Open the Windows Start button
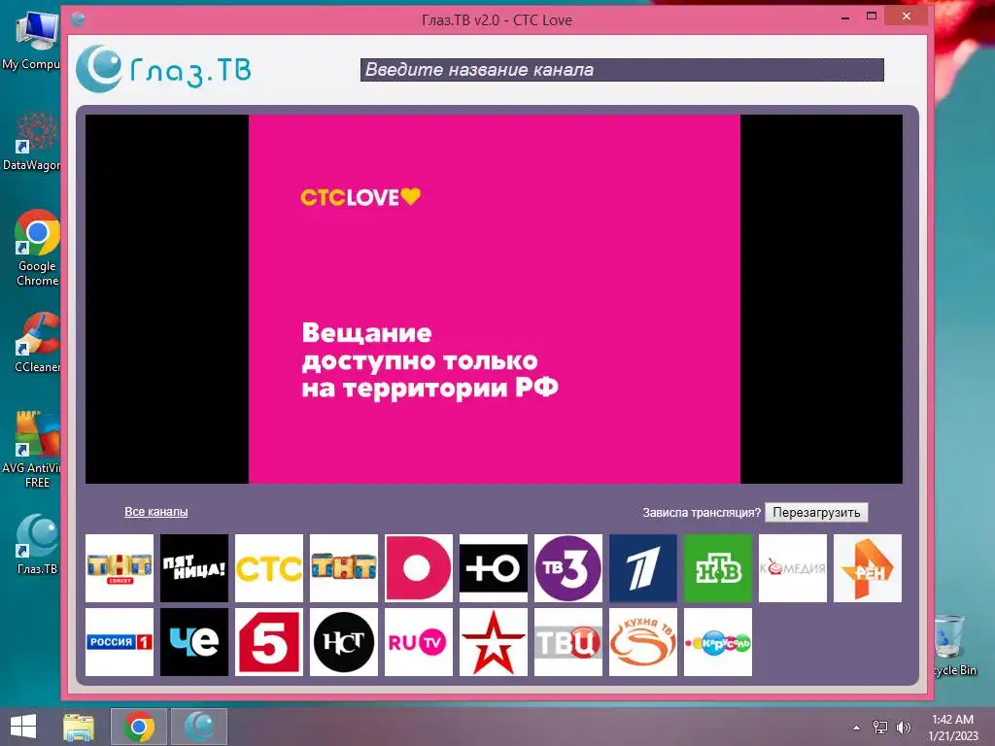The image size is (995, 746). (23, 727)
